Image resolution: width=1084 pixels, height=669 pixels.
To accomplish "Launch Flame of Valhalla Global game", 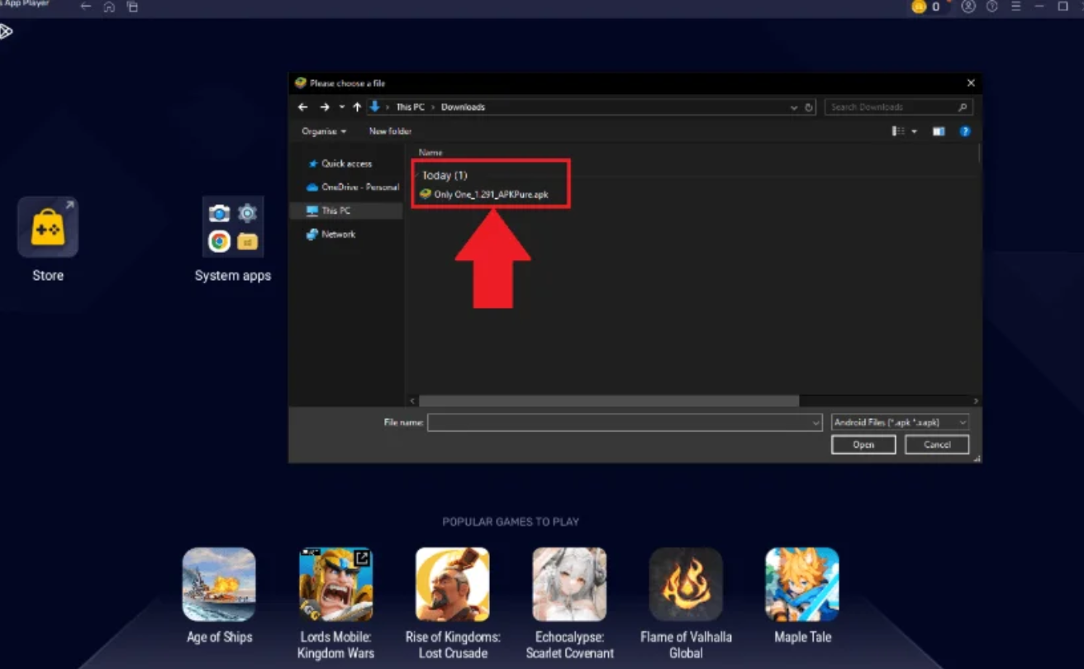I will 686,585.
